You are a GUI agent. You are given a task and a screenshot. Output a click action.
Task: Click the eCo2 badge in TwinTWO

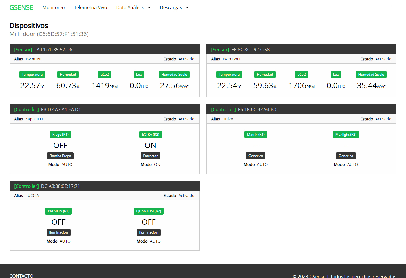point(301,75)
